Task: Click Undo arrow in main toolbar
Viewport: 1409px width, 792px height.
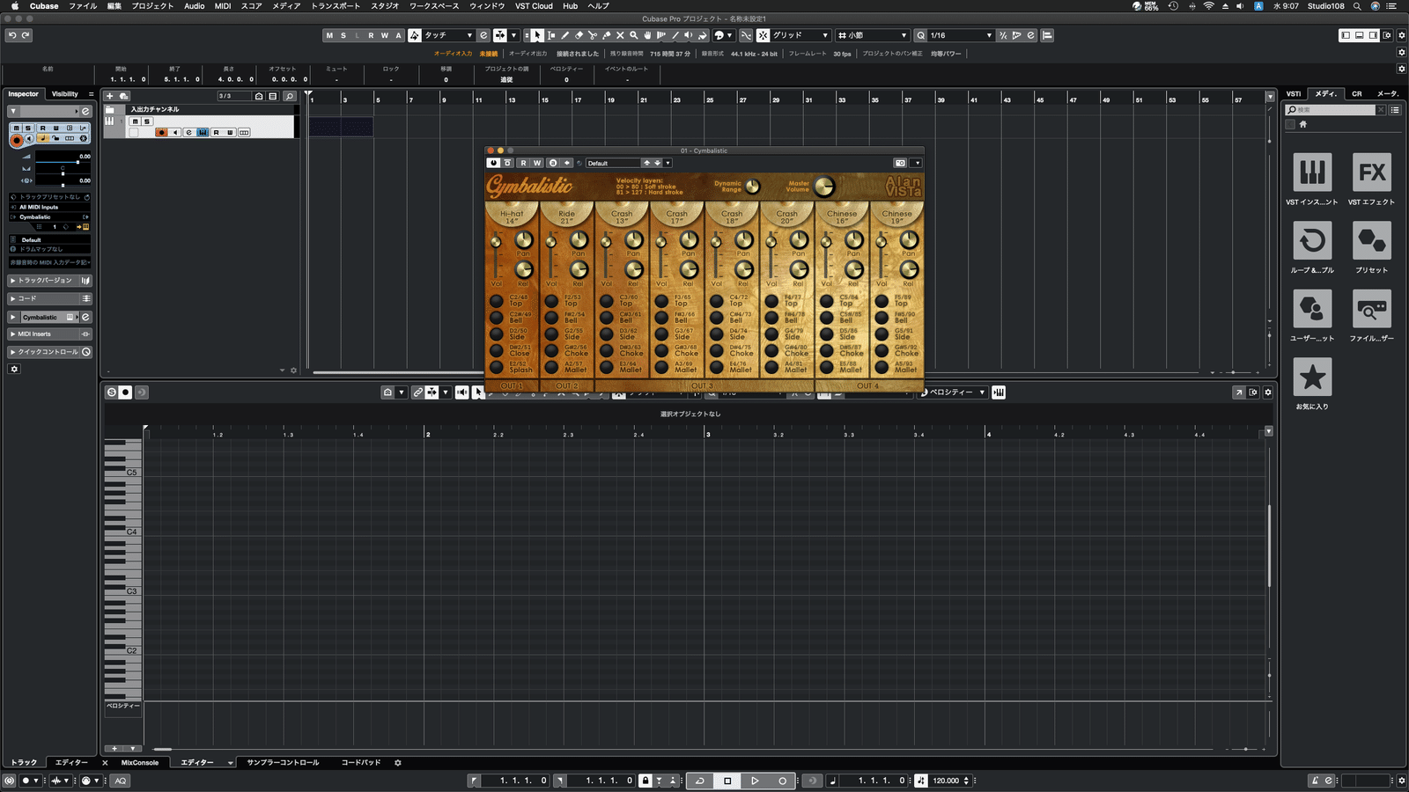Action: click(12, 35)
